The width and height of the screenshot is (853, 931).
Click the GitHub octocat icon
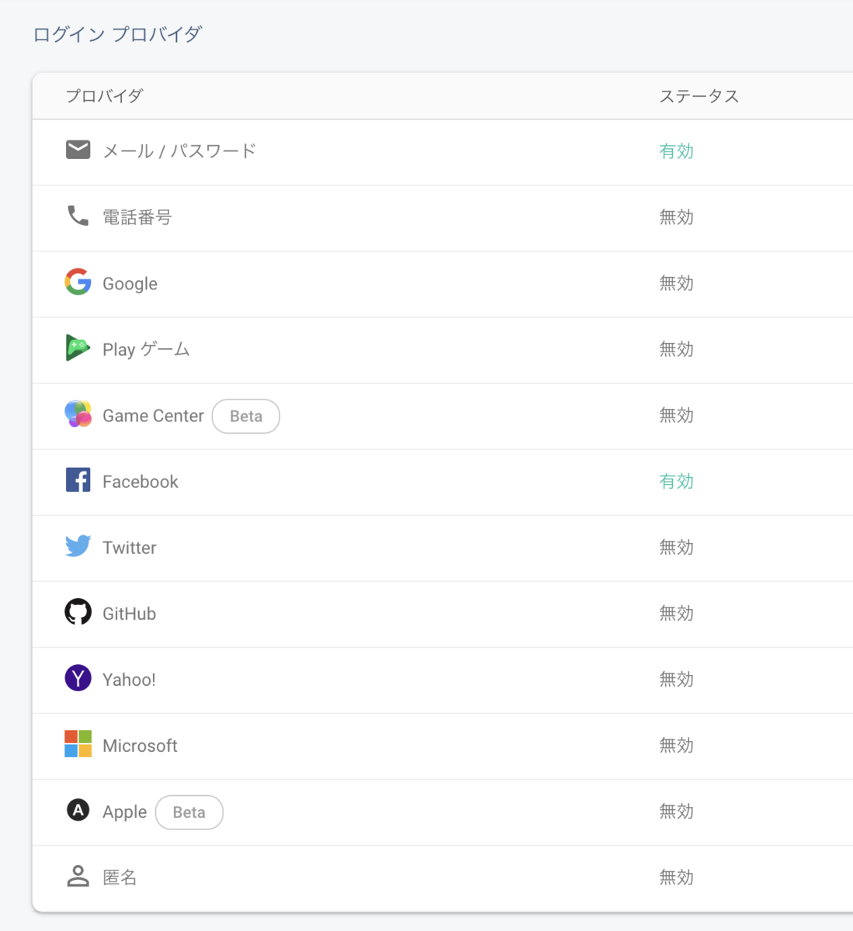click(78, 612)
